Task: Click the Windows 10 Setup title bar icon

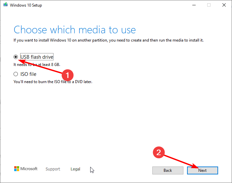Action: click(x=6, y=5)
